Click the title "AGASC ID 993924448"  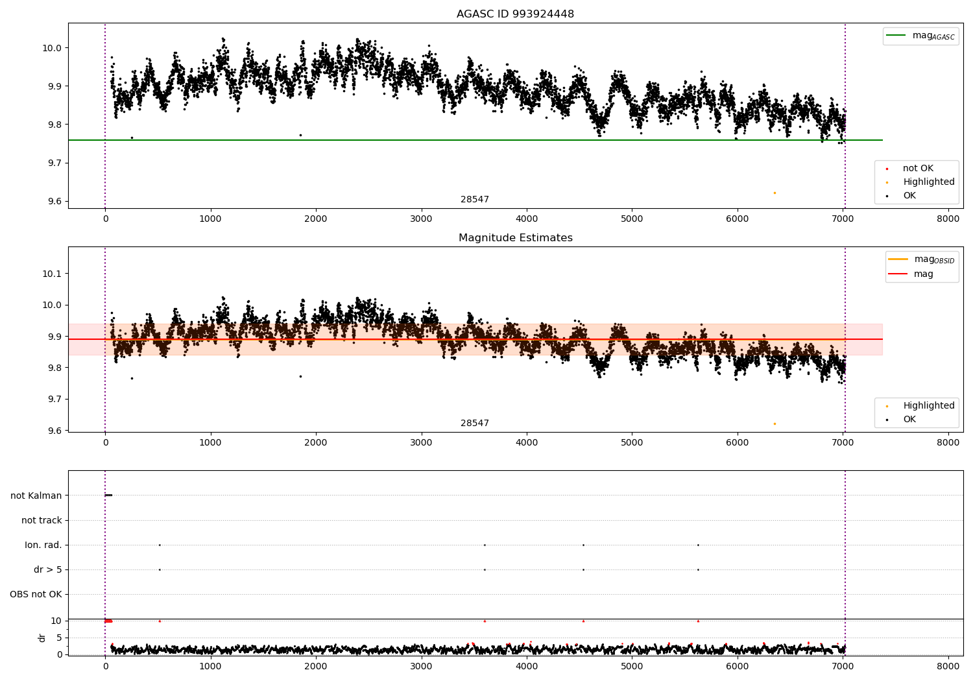coord(515,14)
